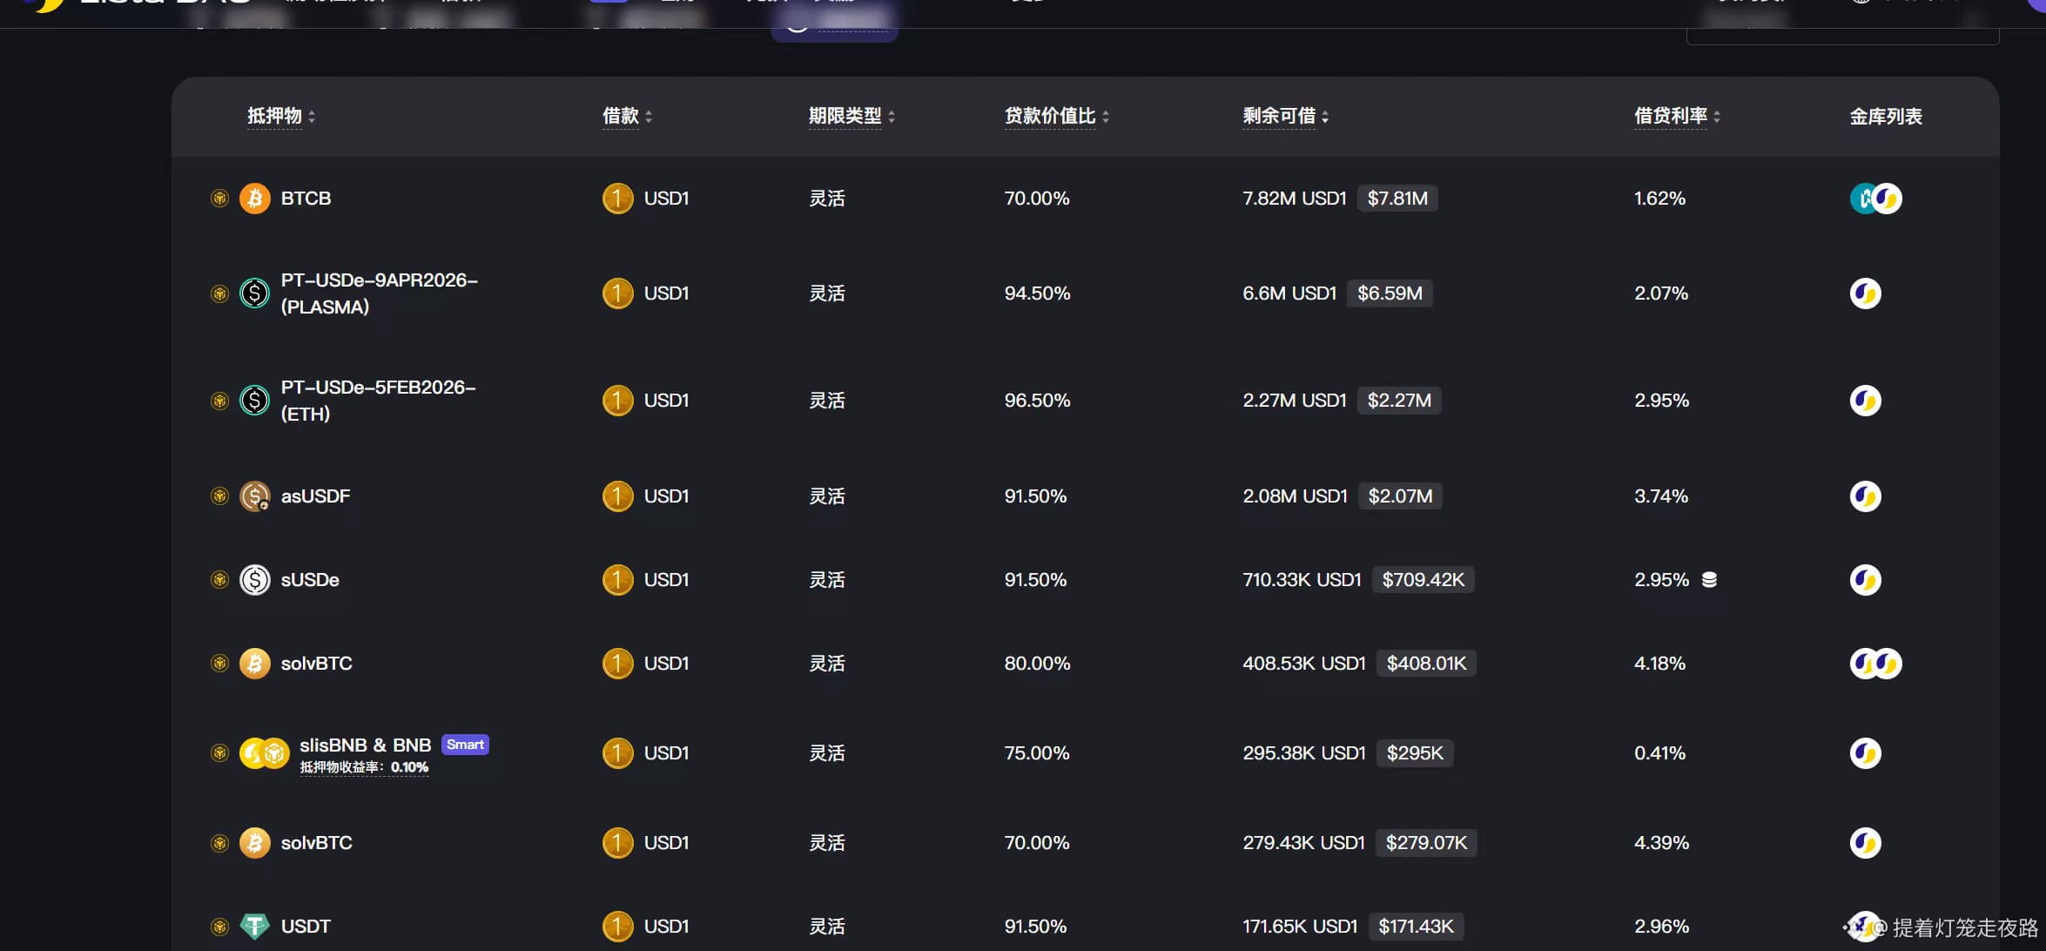The width and height of the screenshot is (2046, 951).
Task: Sort by 借款 column header
Action: pos(627,116)
